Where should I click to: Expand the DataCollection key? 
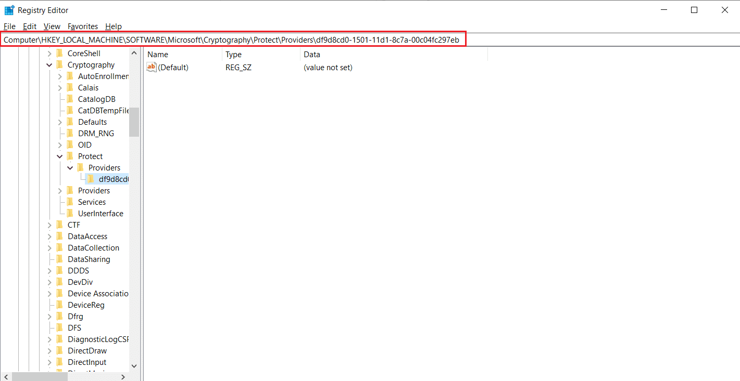[x=49, y=248]
